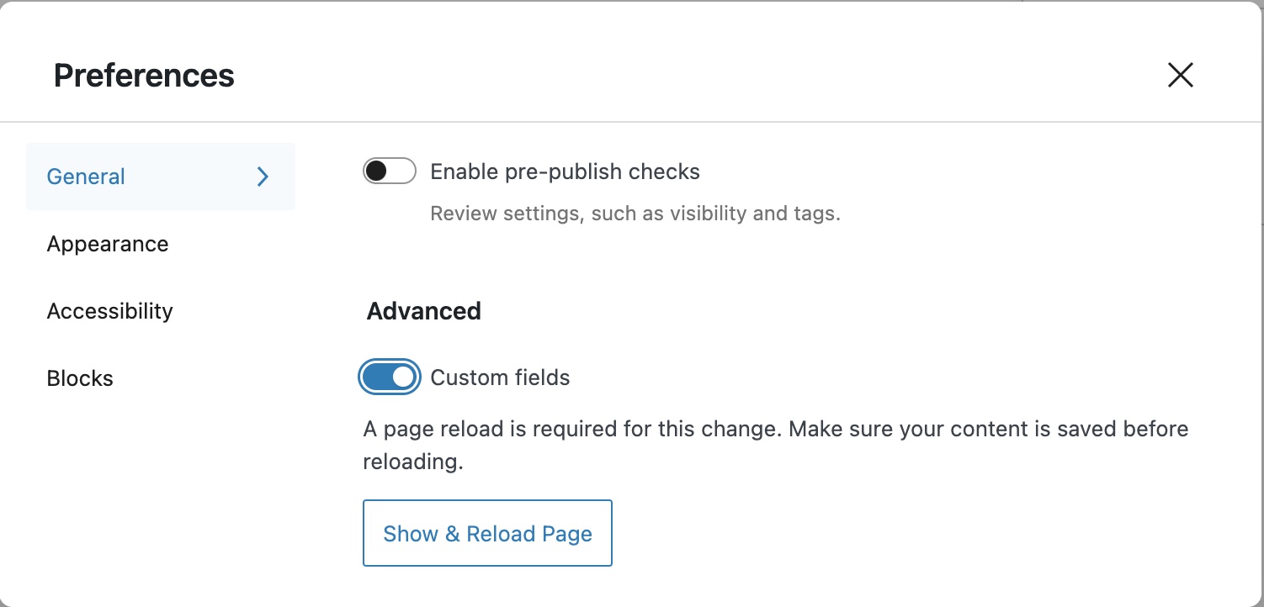The image size is (1264, 607).
Task: Select Appearance in the left sidebar
Action: [107, 244]
